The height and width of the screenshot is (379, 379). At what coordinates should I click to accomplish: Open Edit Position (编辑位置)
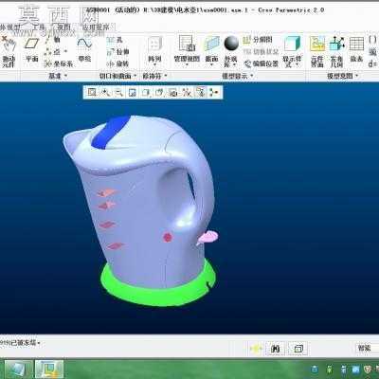click(262, 63)
